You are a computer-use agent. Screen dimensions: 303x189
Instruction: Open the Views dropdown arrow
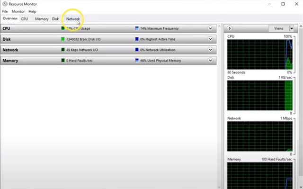292,28
